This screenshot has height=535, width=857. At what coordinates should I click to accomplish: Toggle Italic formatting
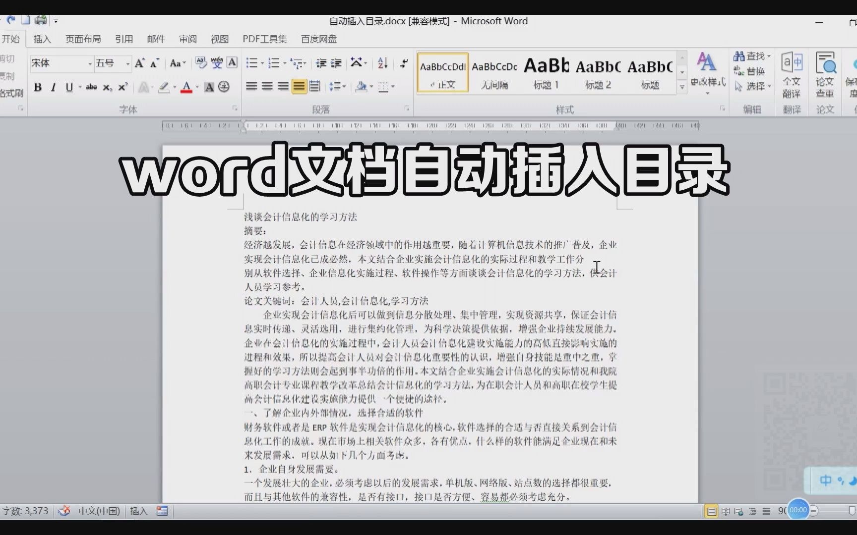(54, 87)
